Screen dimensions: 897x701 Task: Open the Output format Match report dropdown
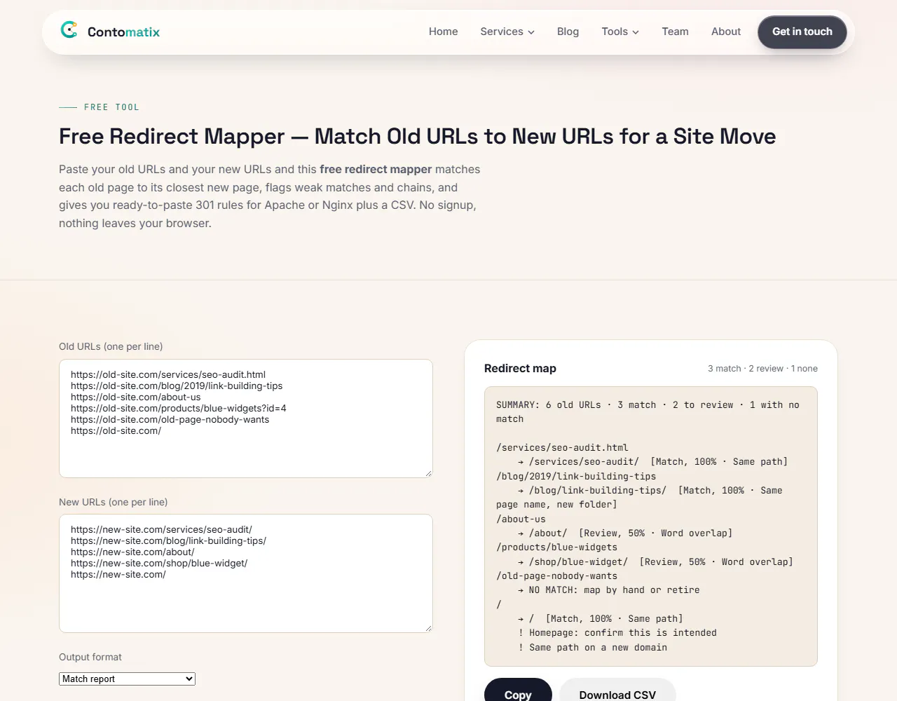click(127, 679)
